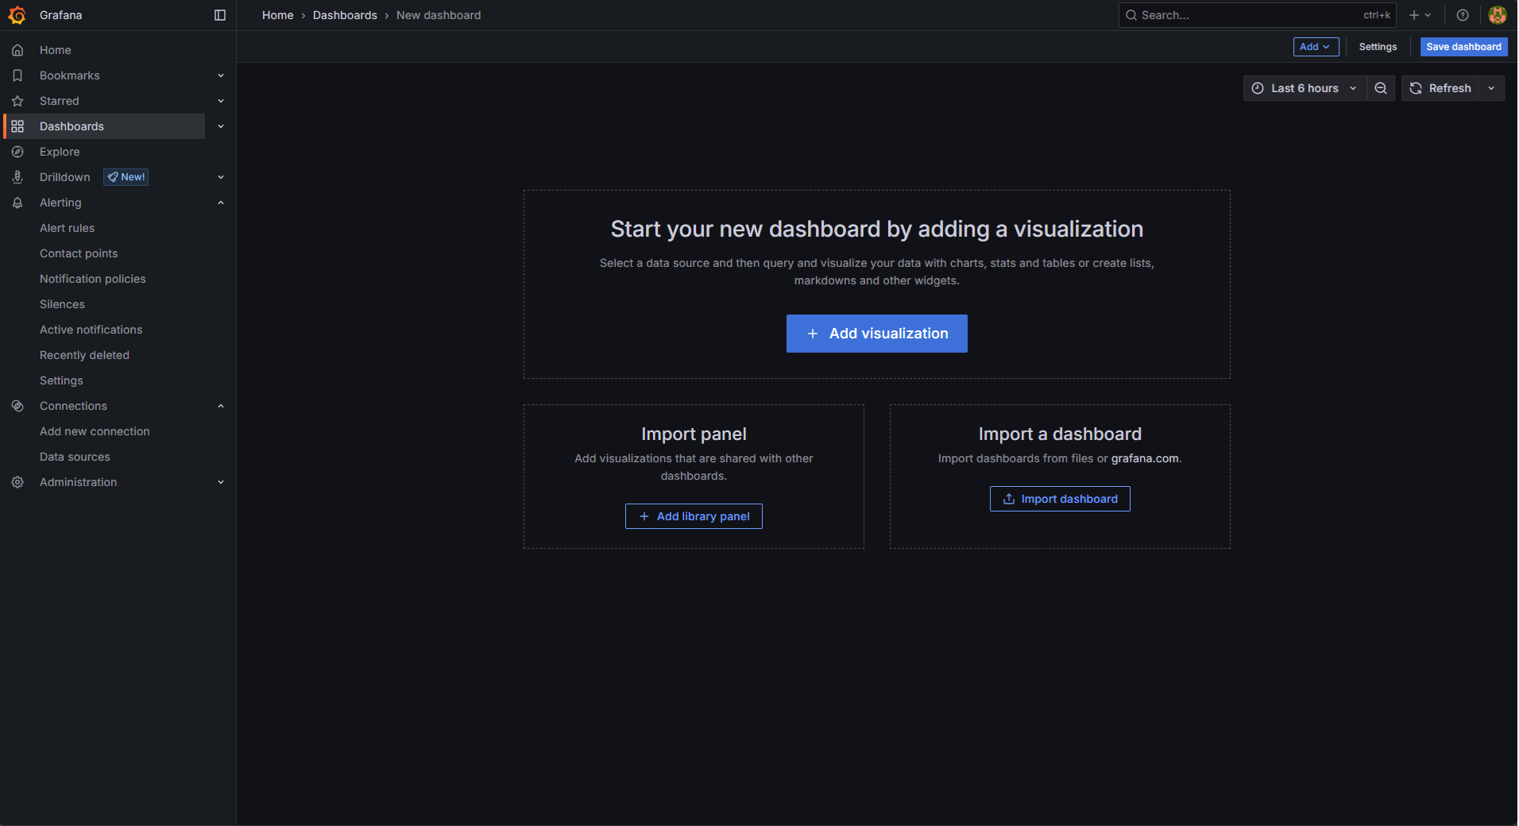
Task: Open dashboard Settings in toolbar
Action: click(x=1378, y=47)
